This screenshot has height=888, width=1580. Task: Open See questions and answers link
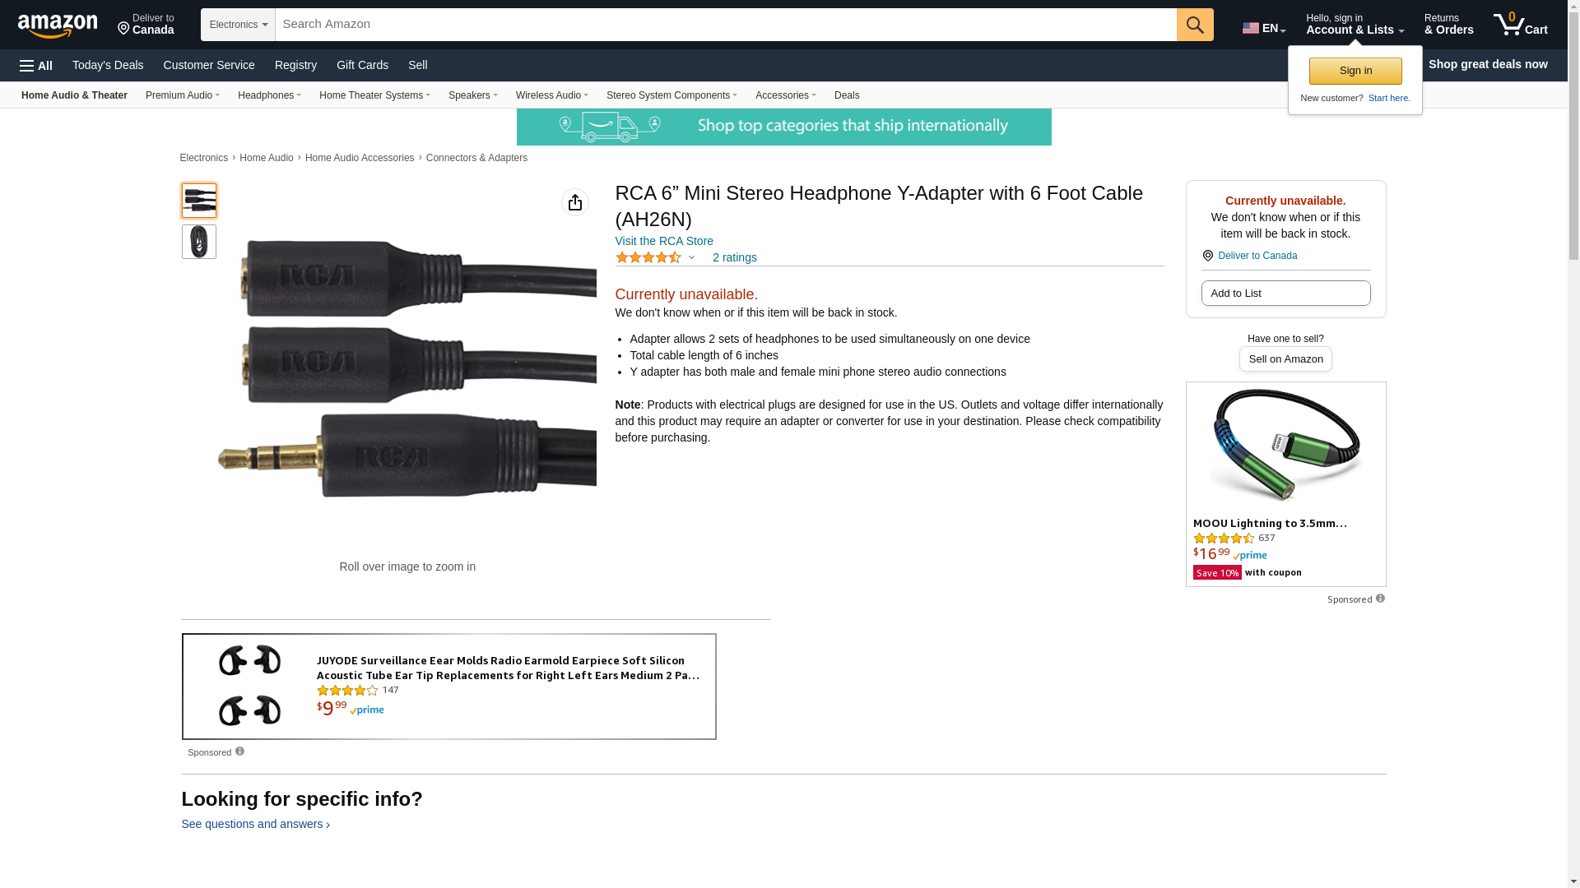(255, 824)
